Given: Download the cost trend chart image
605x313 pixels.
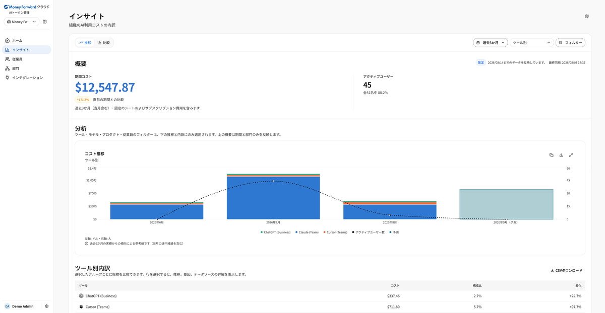Looking at the screenshot, I should click(x=561, y=155).
